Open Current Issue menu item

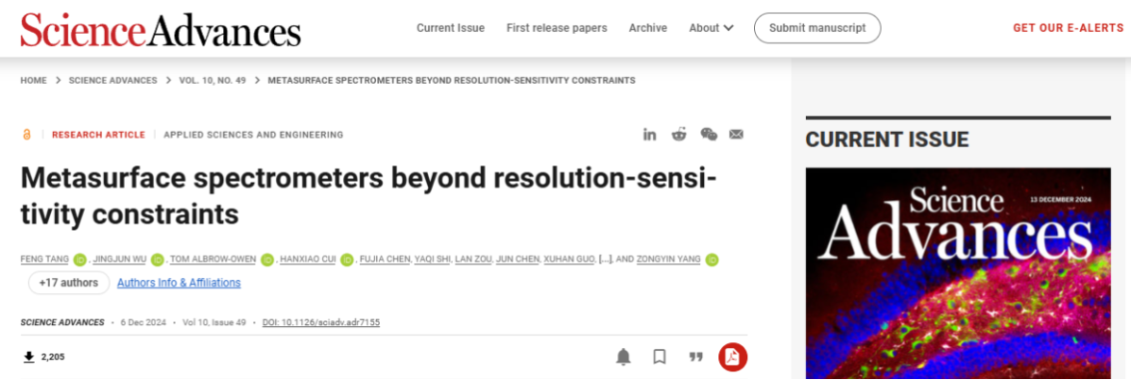(451, 28)
